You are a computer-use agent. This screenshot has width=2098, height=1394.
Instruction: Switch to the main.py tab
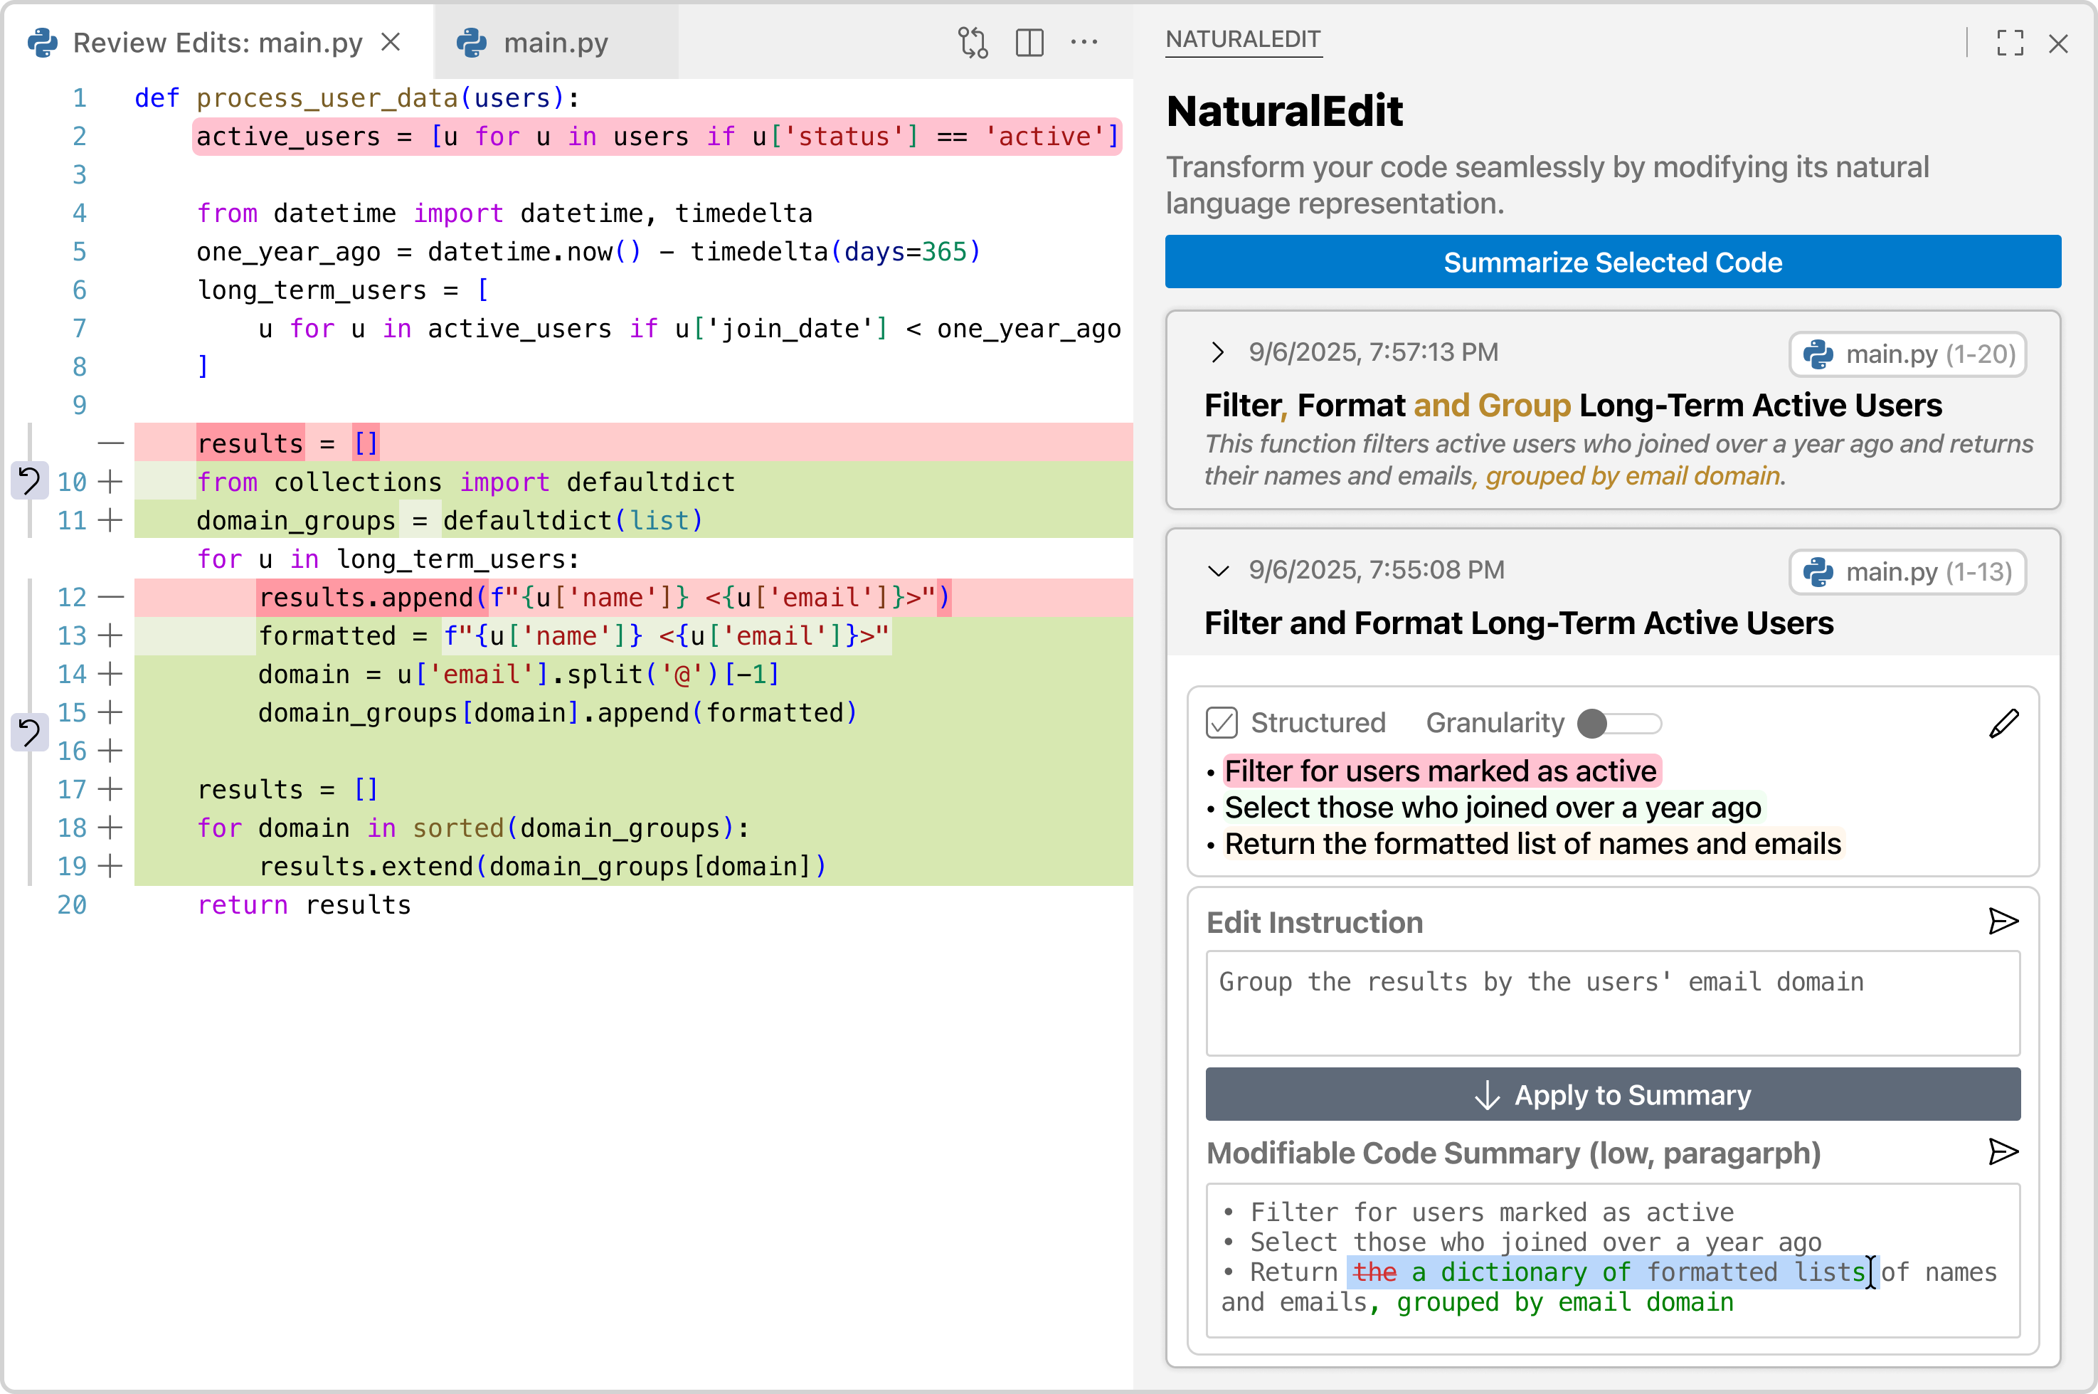[x=556, y=42]
